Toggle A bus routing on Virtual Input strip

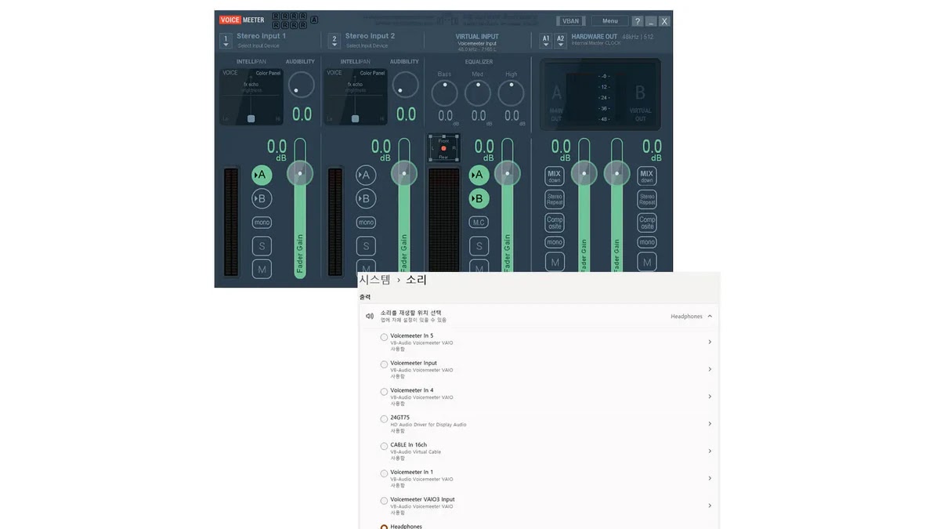point(479,175)
